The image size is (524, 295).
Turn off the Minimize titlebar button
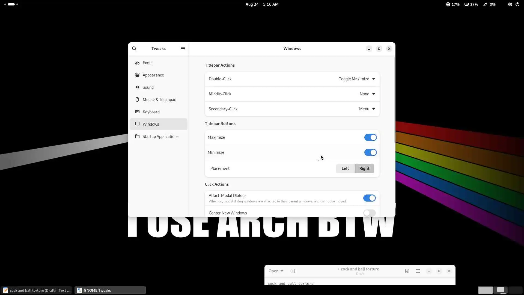tap(370, 152)
